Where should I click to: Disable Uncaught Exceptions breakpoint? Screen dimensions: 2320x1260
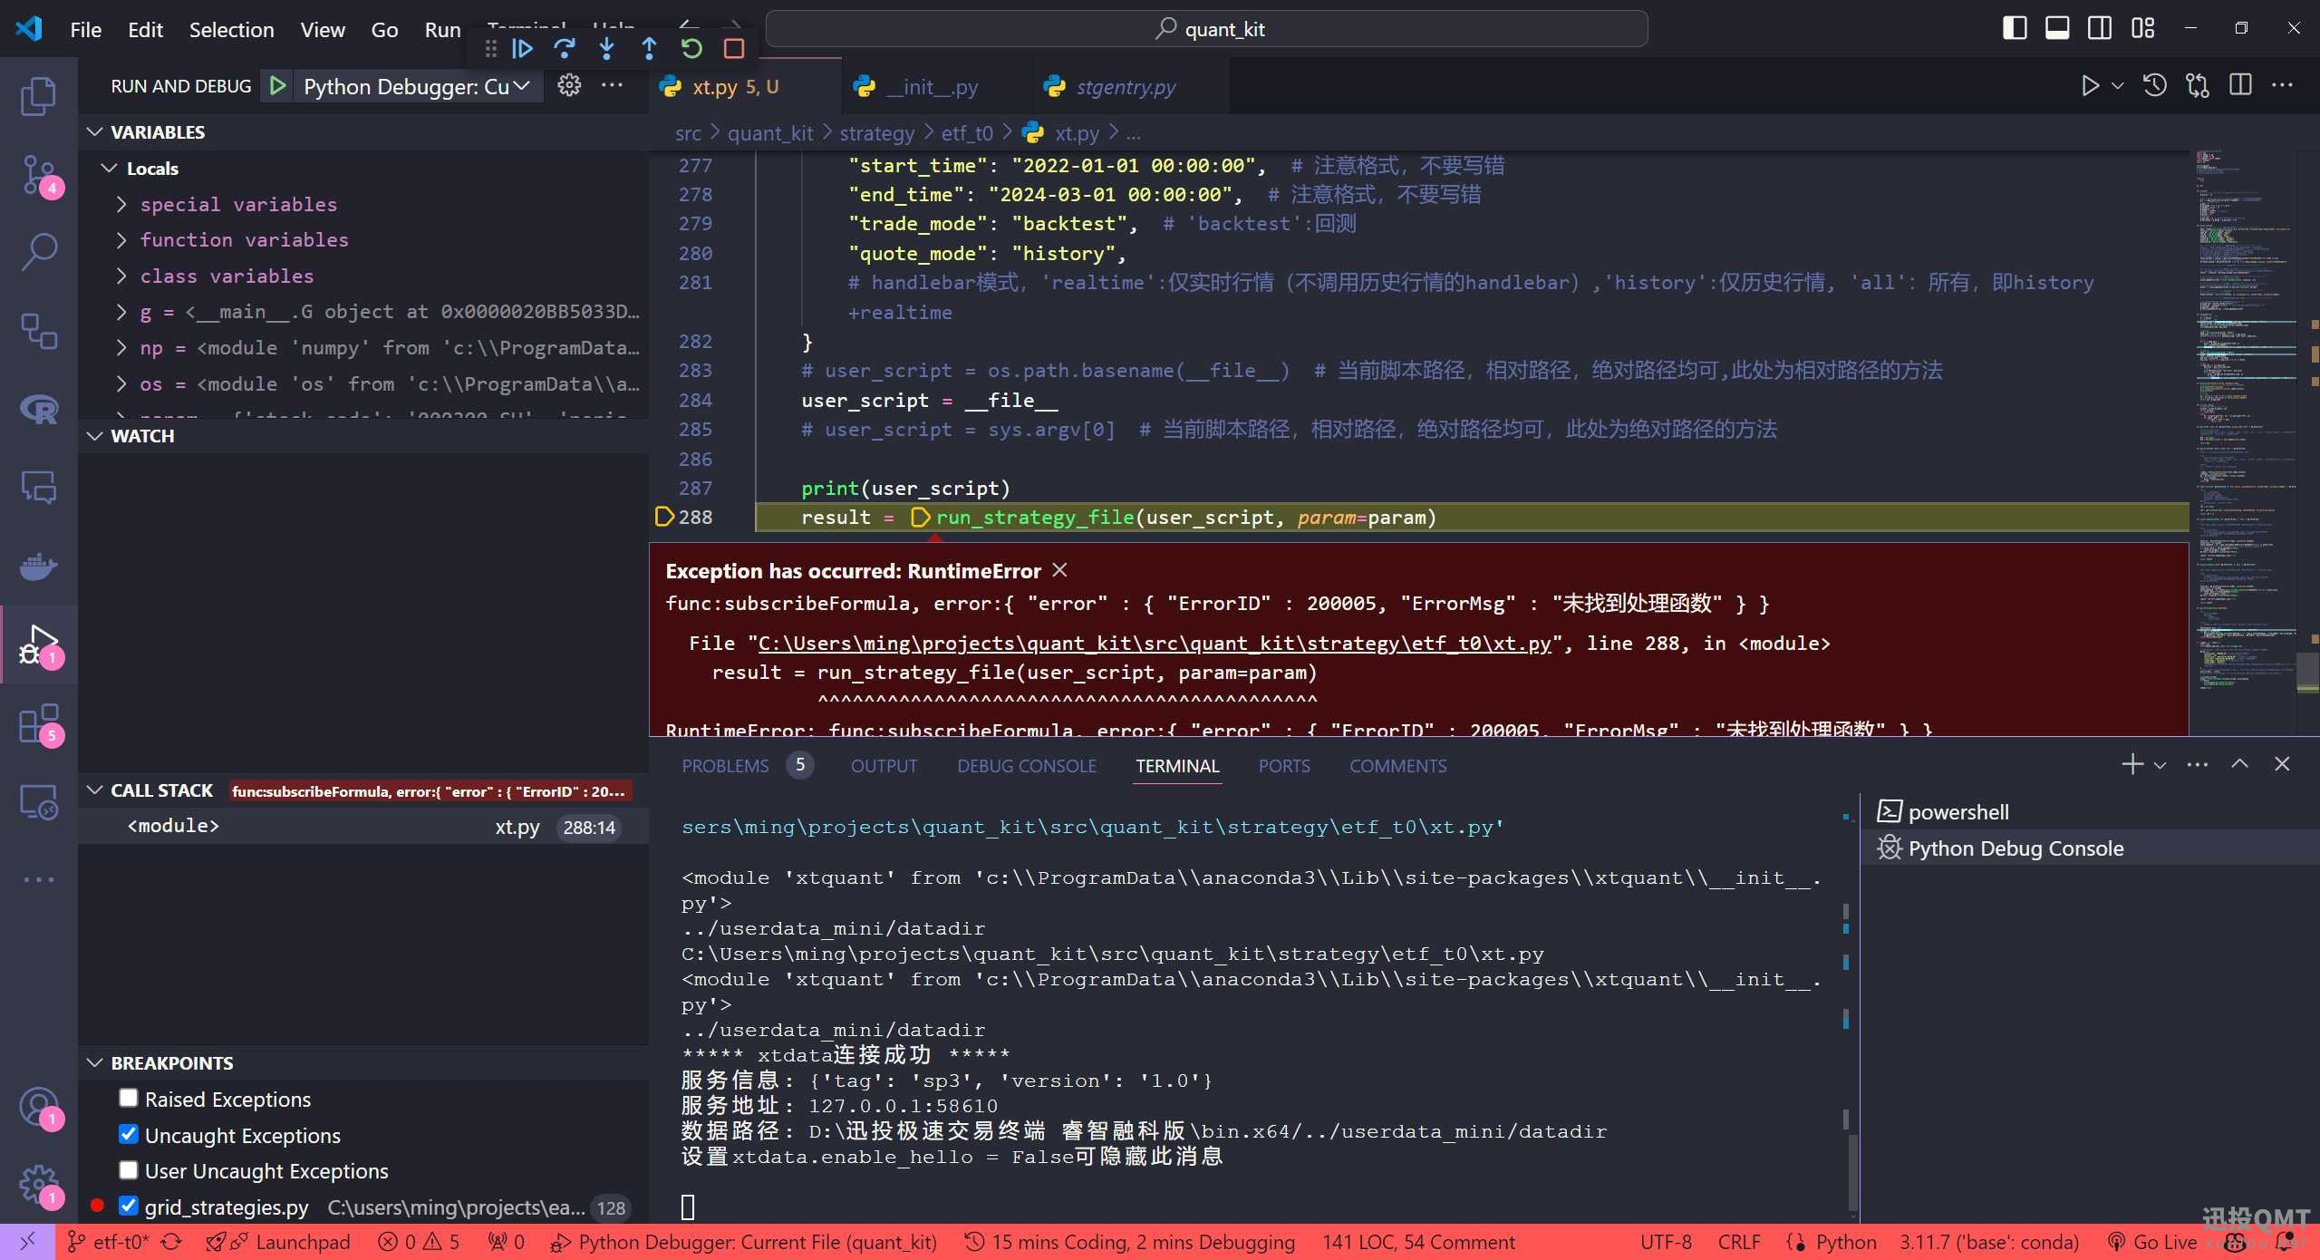(129, 1135)
